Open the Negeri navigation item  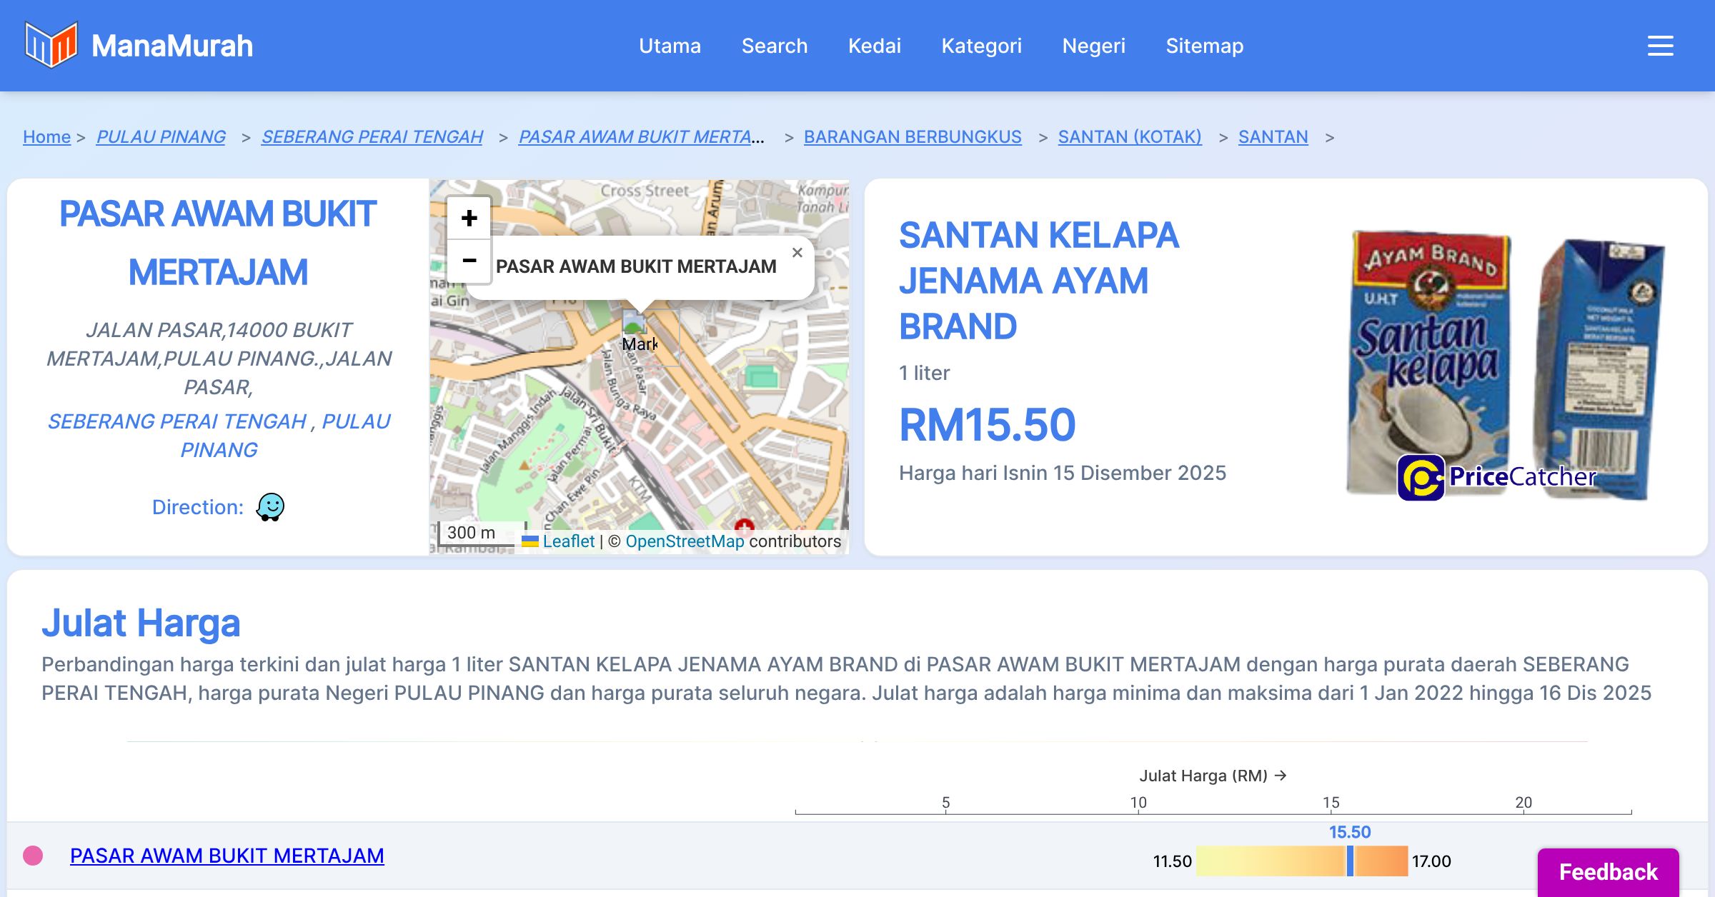click(x=1093, y=46)
